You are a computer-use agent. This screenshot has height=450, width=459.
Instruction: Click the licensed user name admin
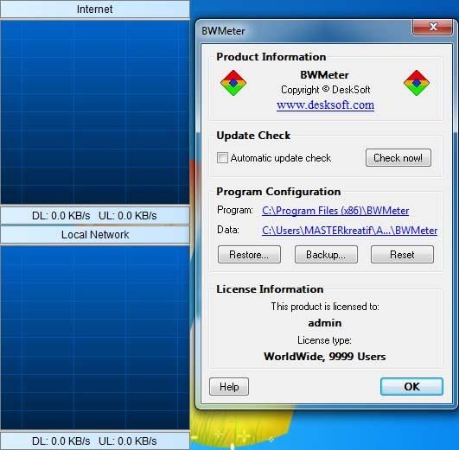tap(325, 323)
